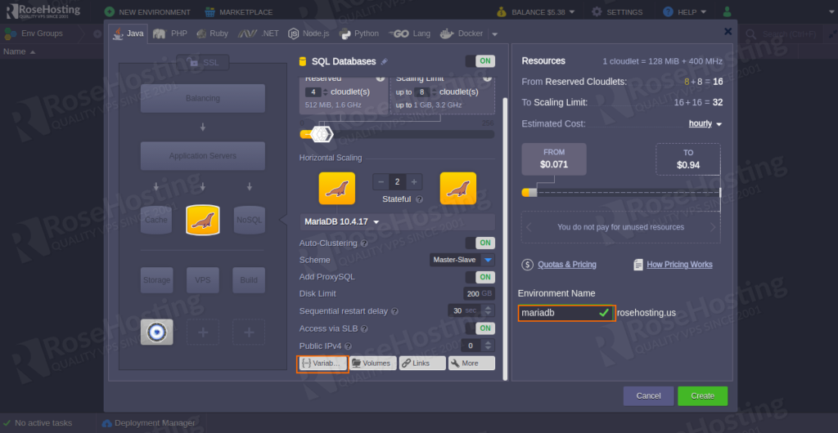838x433 pixels.
Task: Click the green Create button
Action: click(x=702, y=395)
